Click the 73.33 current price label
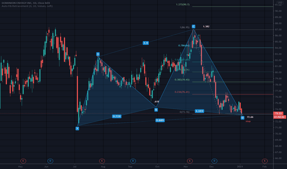 click(278, 113)
